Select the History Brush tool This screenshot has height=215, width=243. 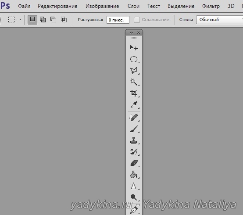tap(134, 152)
